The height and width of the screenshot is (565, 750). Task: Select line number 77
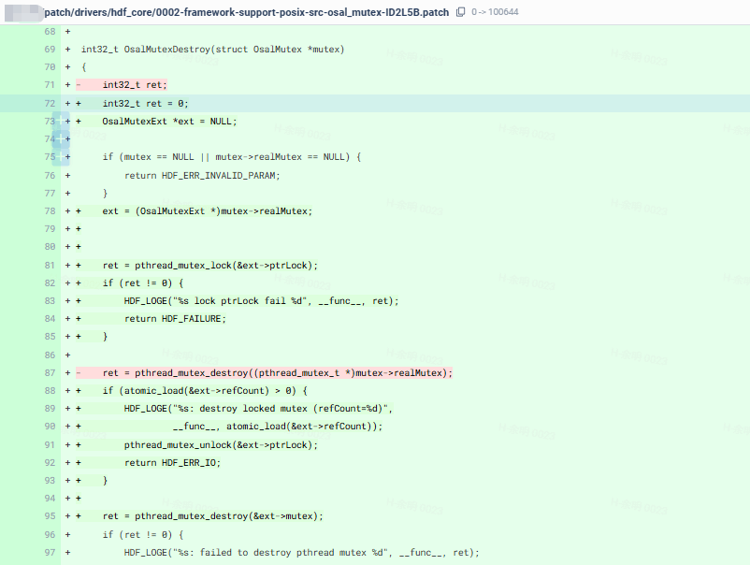point(50,194)
